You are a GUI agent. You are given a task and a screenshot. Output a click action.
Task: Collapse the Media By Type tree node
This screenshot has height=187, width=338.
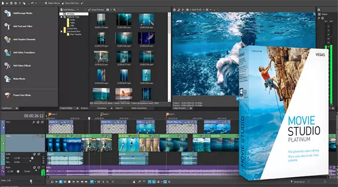tap(61, 17)
